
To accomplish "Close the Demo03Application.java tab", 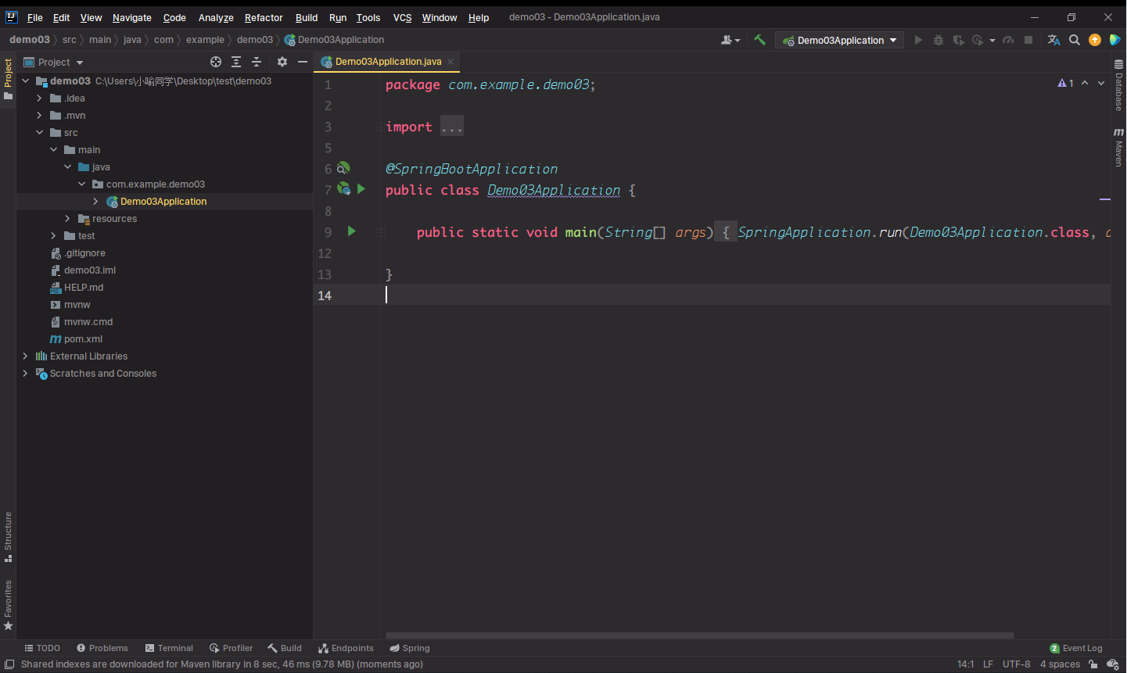I will [x=450, y=62].
